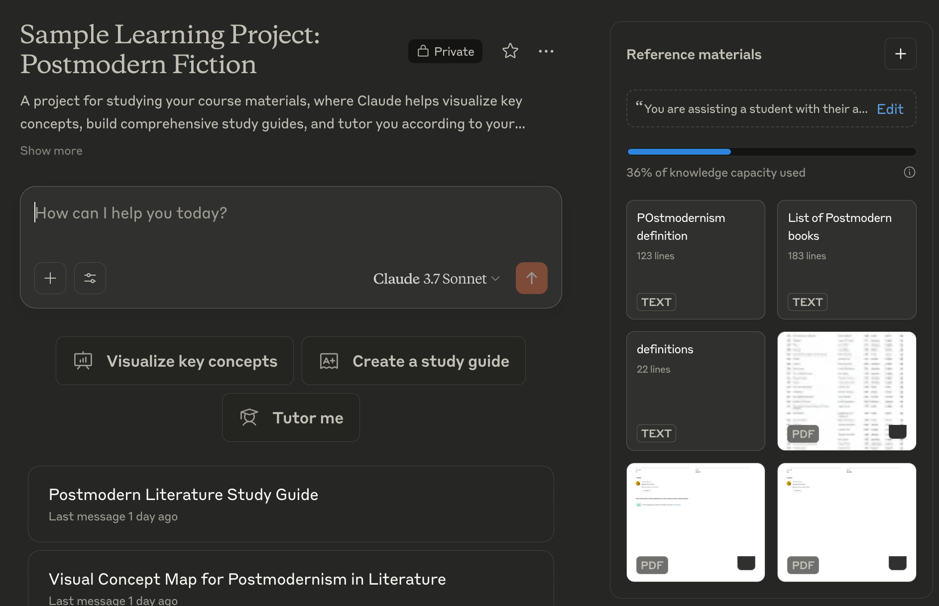This screenshot has height=606, width=939.
Task: Click the Tutor me graduation cap icon
Action: tap(249, 417)
